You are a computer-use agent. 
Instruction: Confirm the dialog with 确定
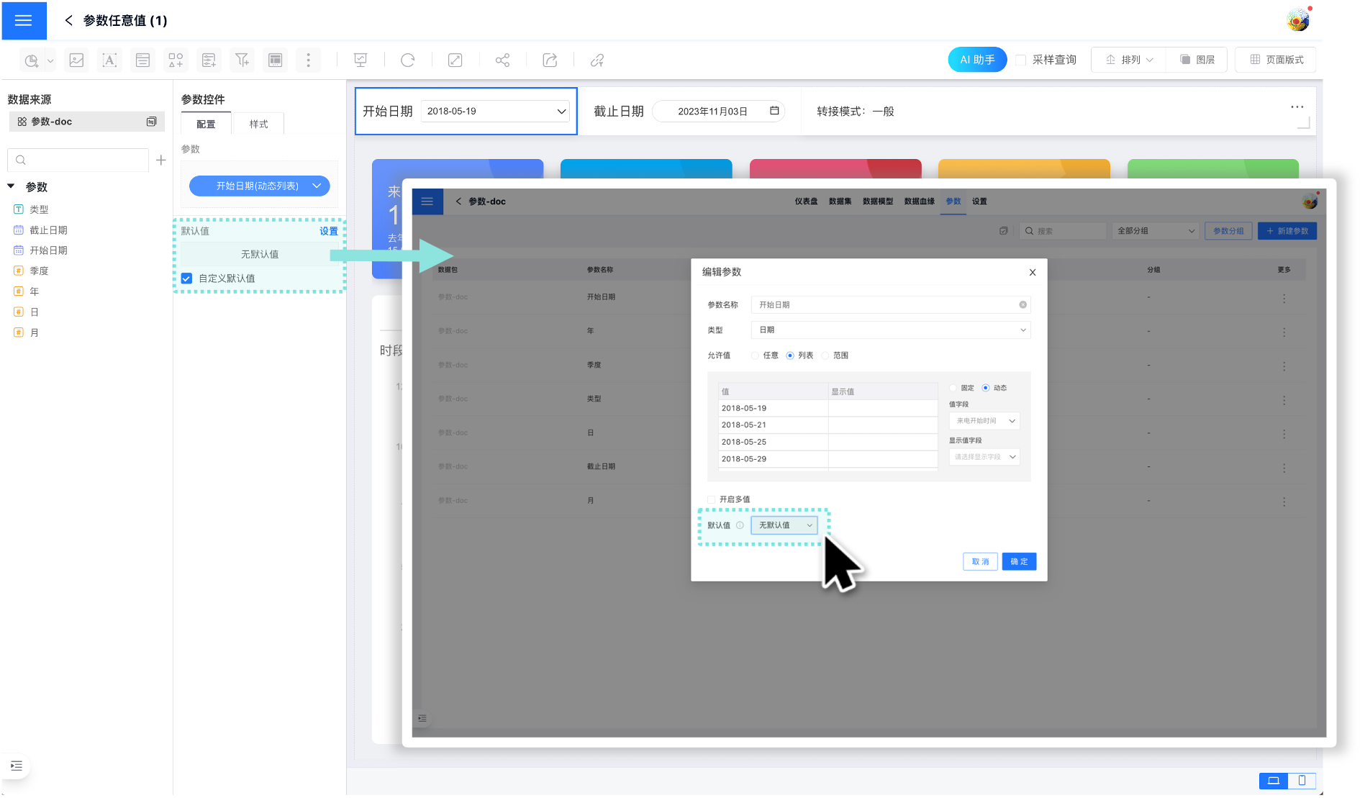coord(1019,562)
